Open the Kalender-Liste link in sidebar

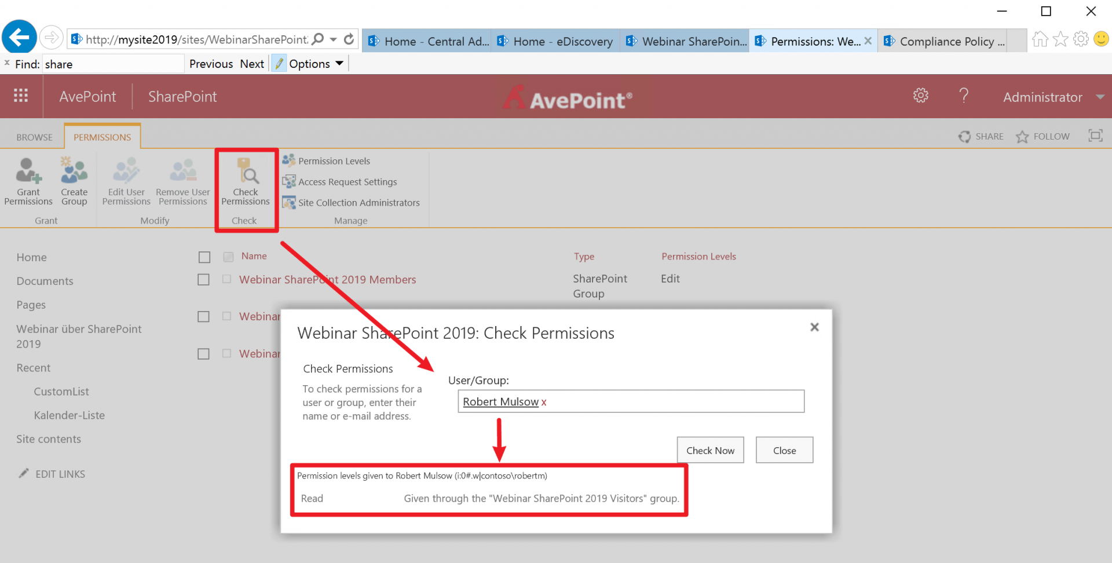point(69,415)
